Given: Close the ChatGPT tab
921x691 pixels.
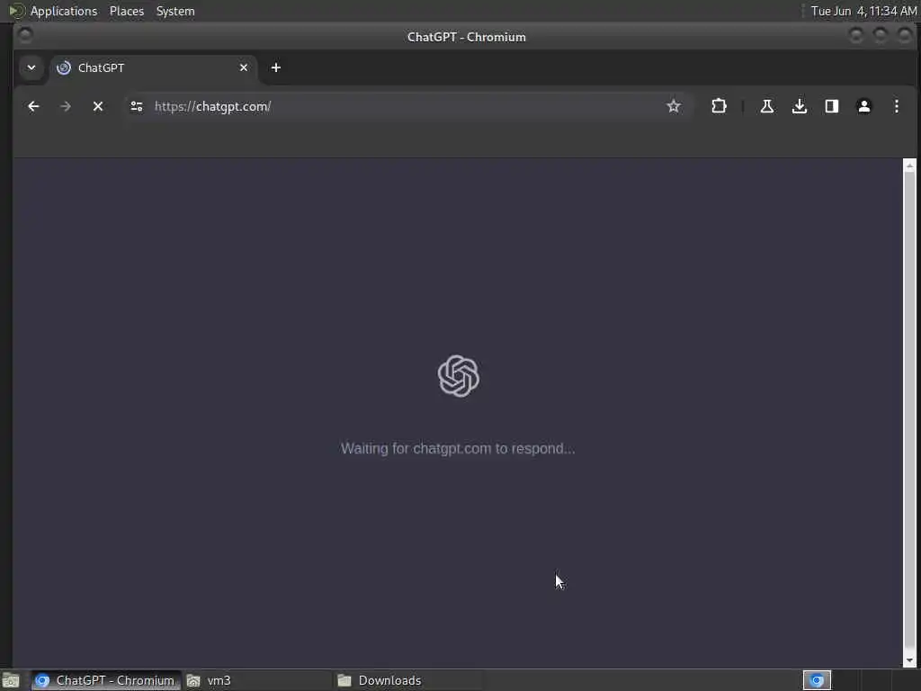Looking at the screenshot, I should click(244, 67).
